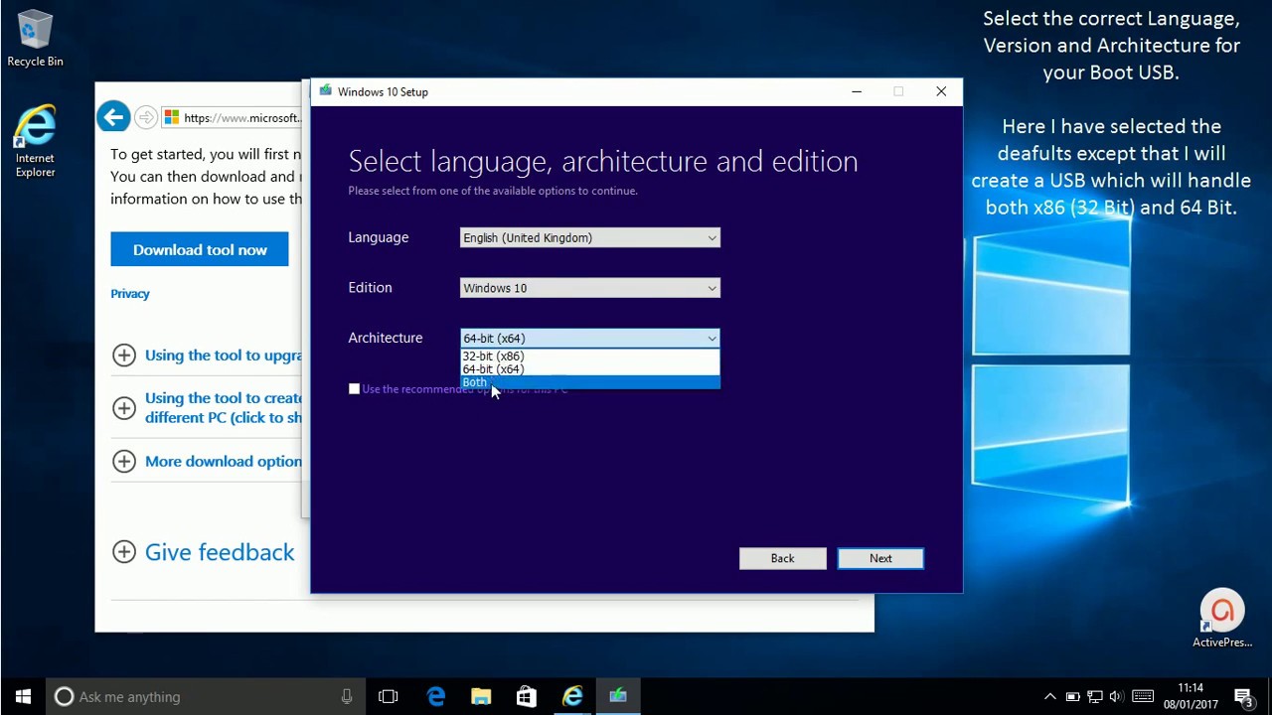The width and height of the screenshot is (1272, 715).
Task: Click the taskbar clock and date
Action: [1191, 696]
